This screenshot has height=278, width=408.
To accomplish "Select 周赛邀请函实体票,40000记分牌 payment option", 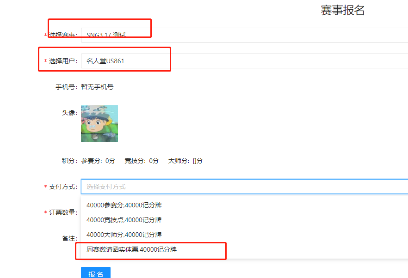I will (131, 249).
